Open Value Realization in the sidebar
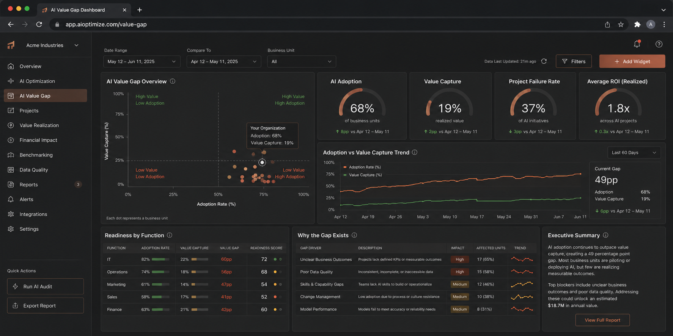This screenshot has height=336, width=673. click(x=45, y=125)
